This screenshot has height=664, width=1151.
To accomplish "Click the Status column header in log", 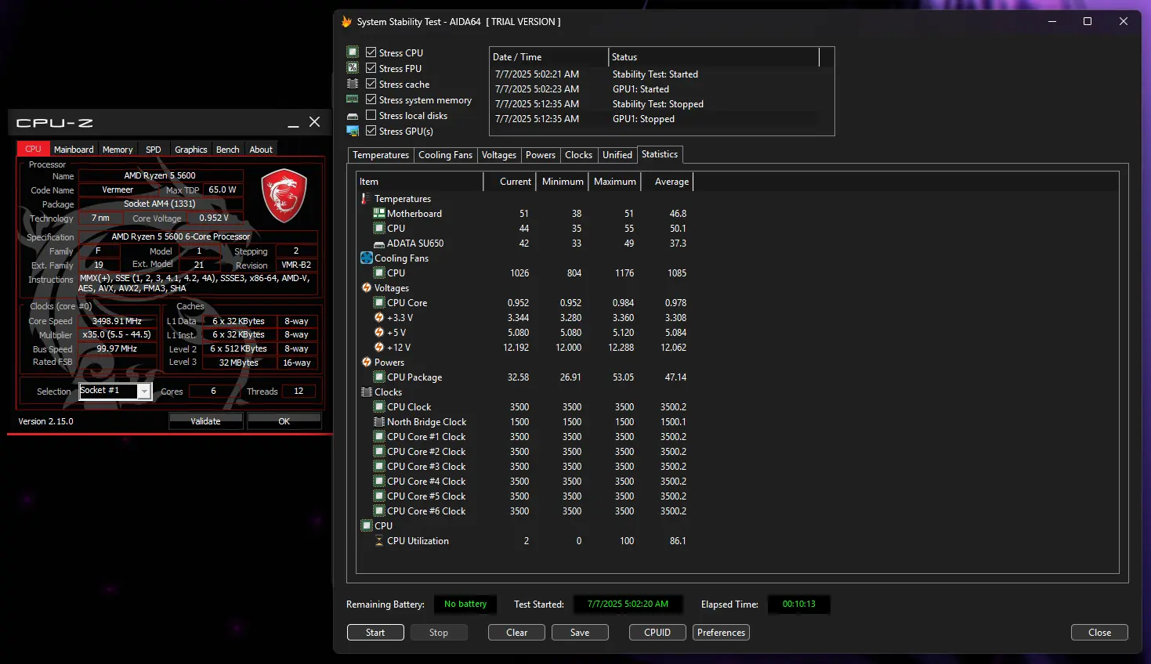I will coord(714,57).
